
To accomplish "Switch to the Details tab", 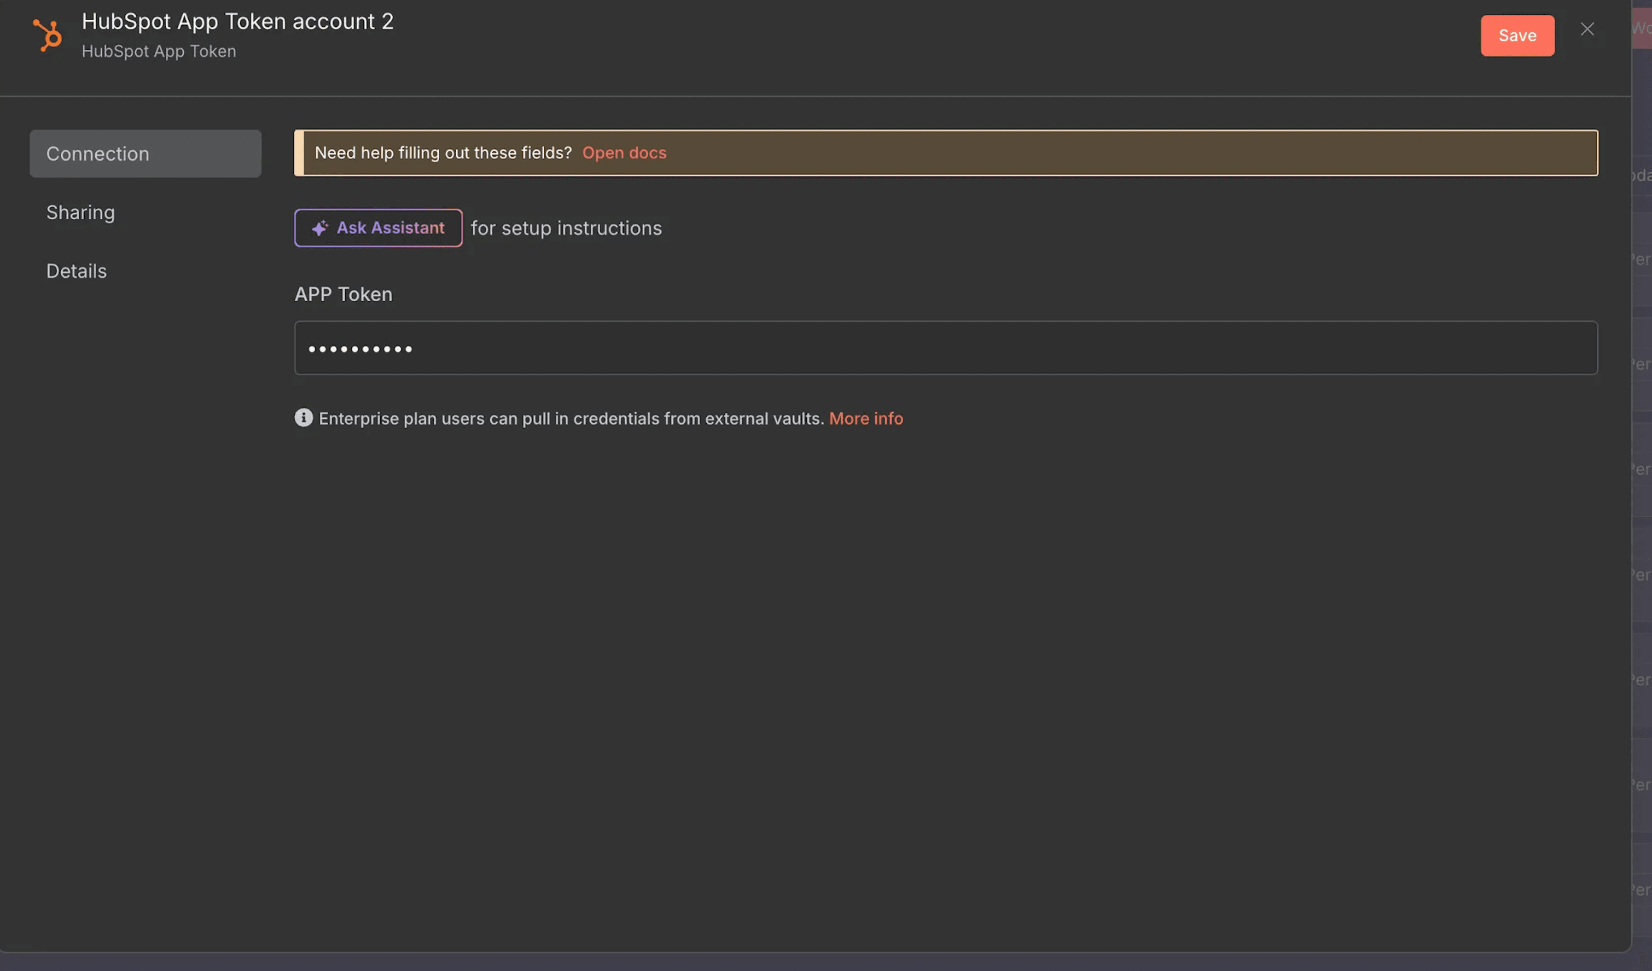I will click(x=77, y=271).
